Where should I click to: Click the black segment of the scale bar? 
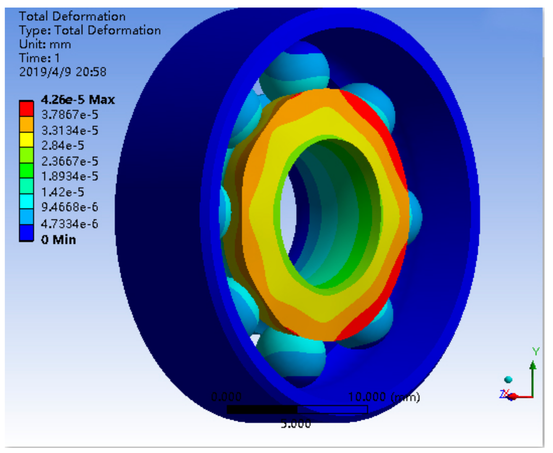[262, 409]
